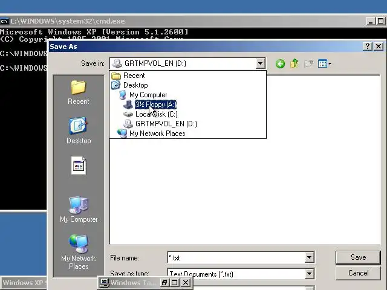Select My Network Places in dropdown list

coord(157,134)
